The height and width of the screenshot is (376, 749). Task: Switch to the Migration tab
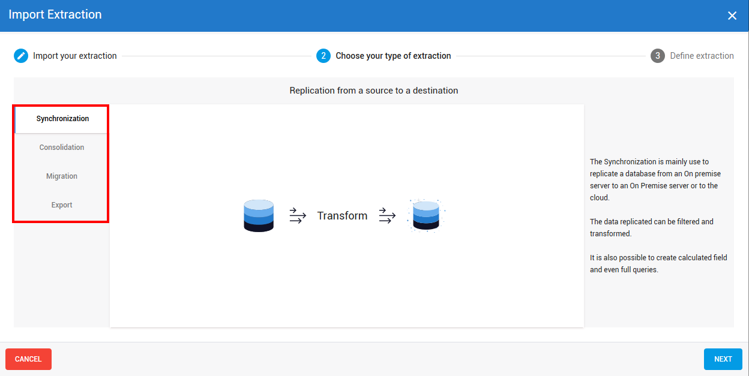click(x=61, y=176)
